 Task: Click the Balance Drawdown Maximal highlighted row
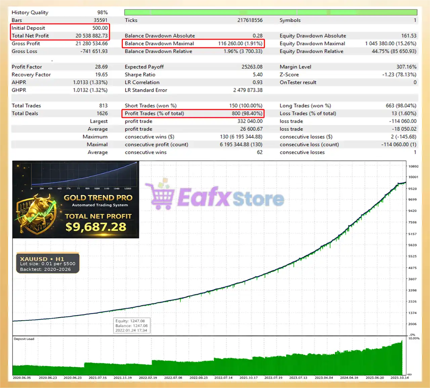coord(193,44)
